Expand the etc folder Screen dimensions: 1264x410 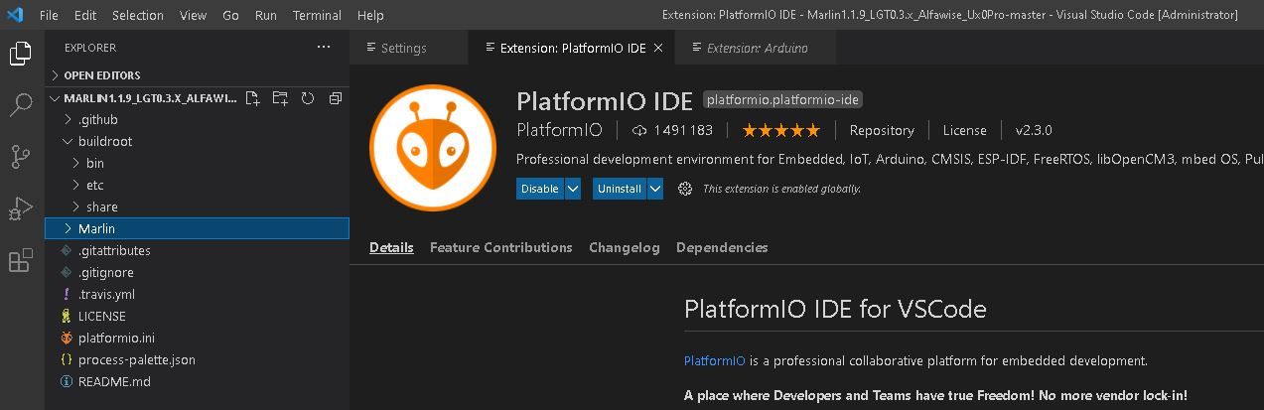(197, 185)
